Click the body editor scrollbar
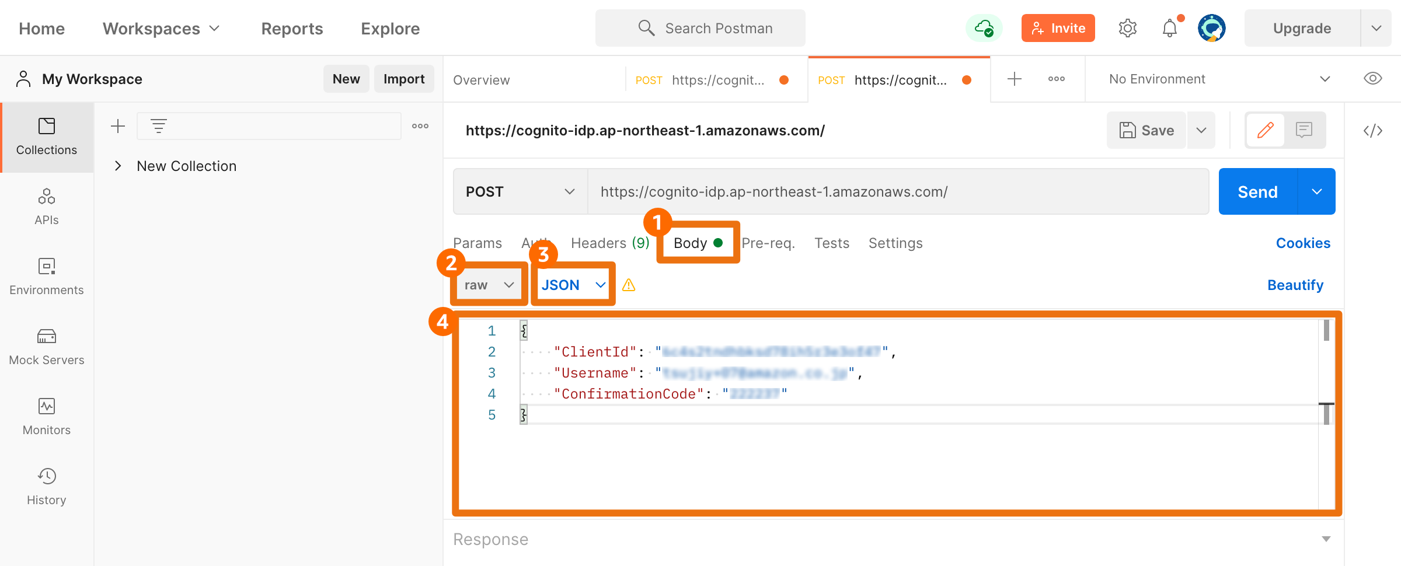 click(1326, 373)
